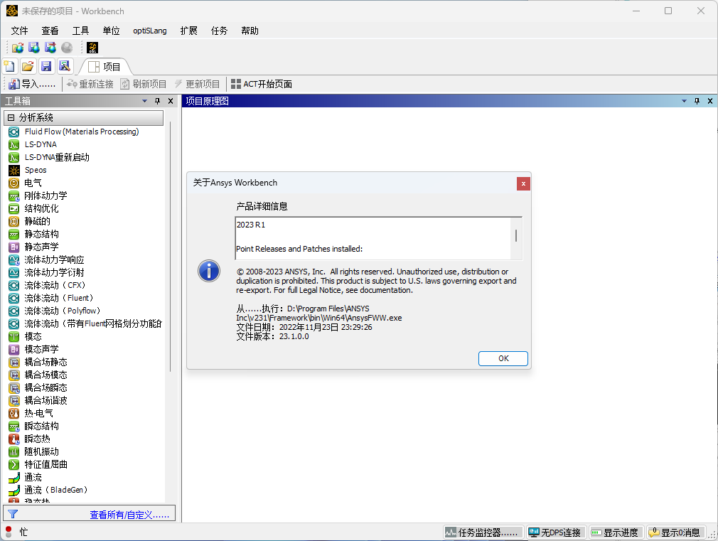
Task: Select the 流体动力学响应 row text
Action: [x=55, y=259]
